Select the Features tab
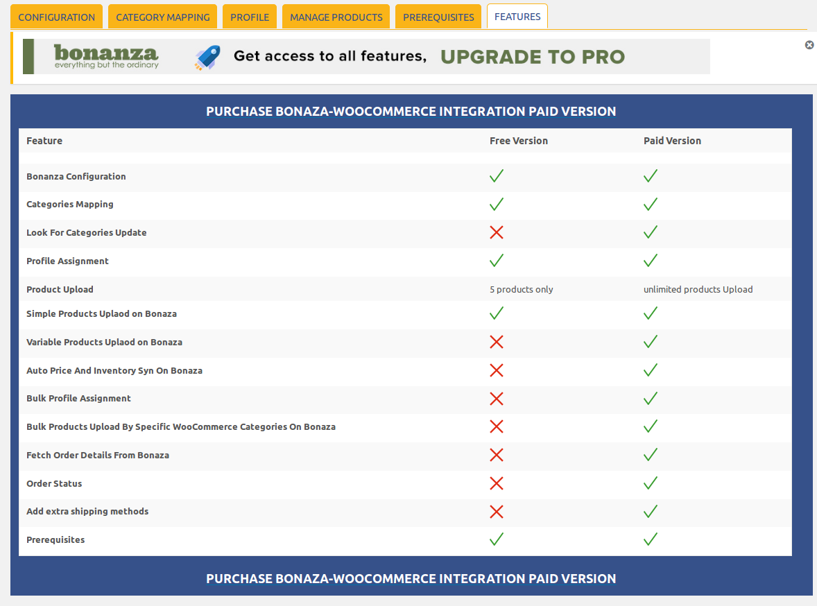 pyautogui.click(x=517, y=17)
